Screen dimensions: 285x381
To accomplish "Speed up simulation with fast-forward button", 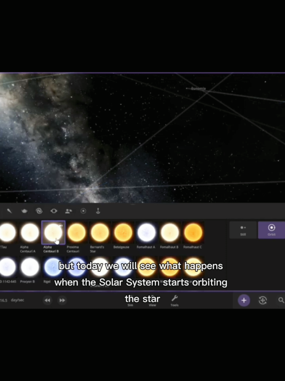I will pos(62,300).
